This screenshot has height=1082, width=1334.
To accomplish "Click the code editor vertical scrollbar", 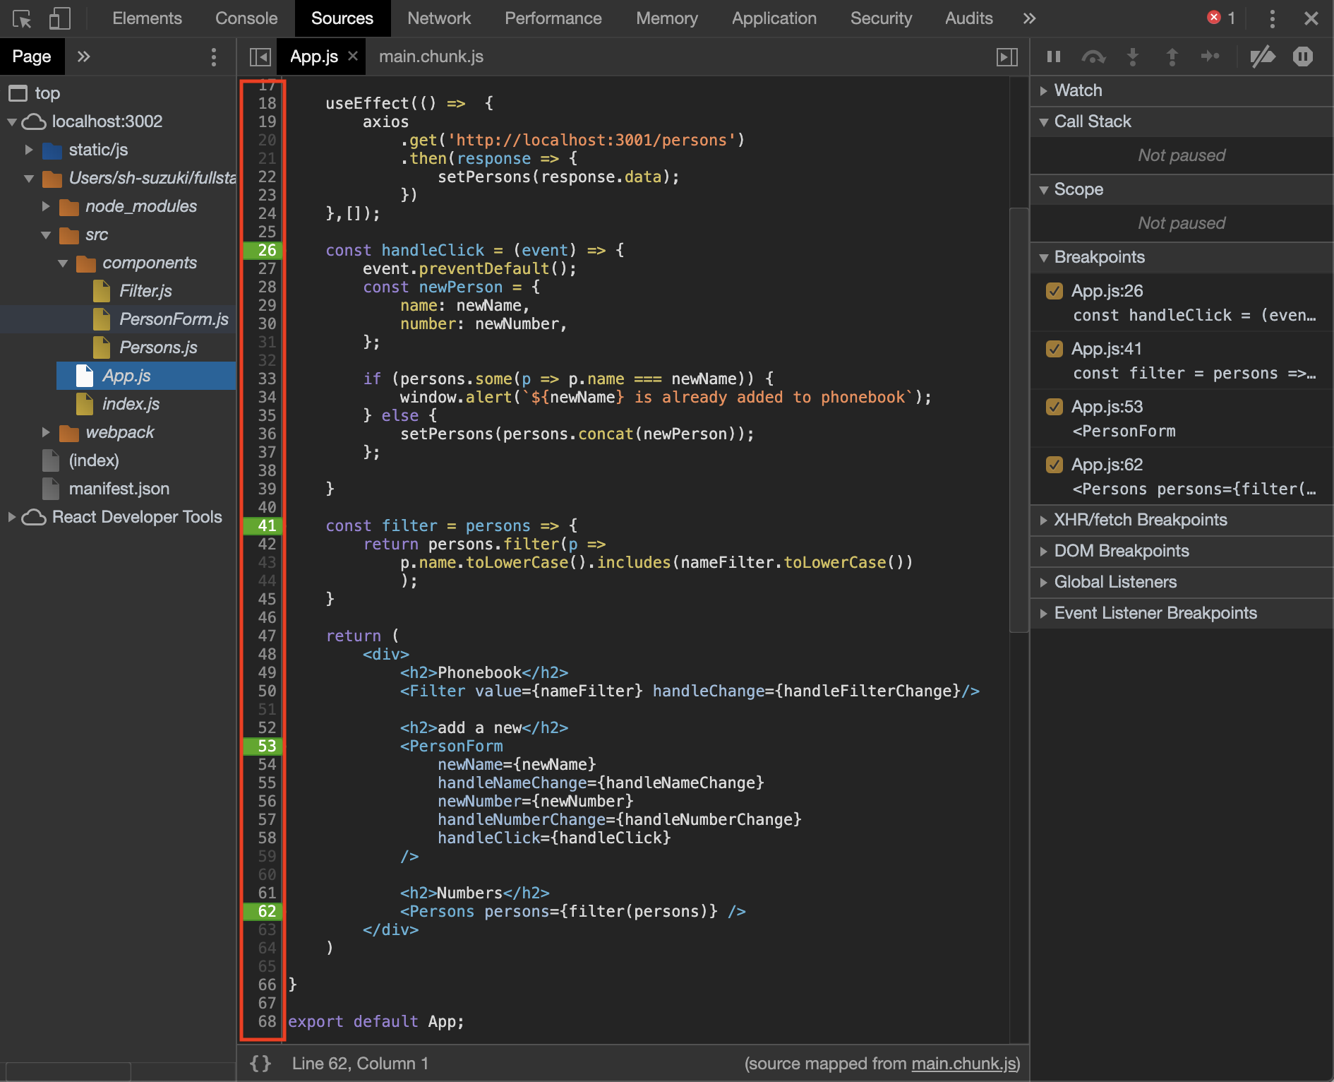I will [1018, 420].
